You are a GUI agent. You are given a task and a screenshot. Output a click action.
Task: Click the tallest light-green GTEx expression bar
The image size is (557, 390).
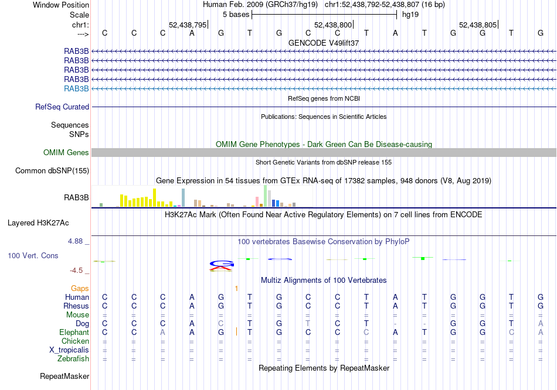(x=266, y=196)
